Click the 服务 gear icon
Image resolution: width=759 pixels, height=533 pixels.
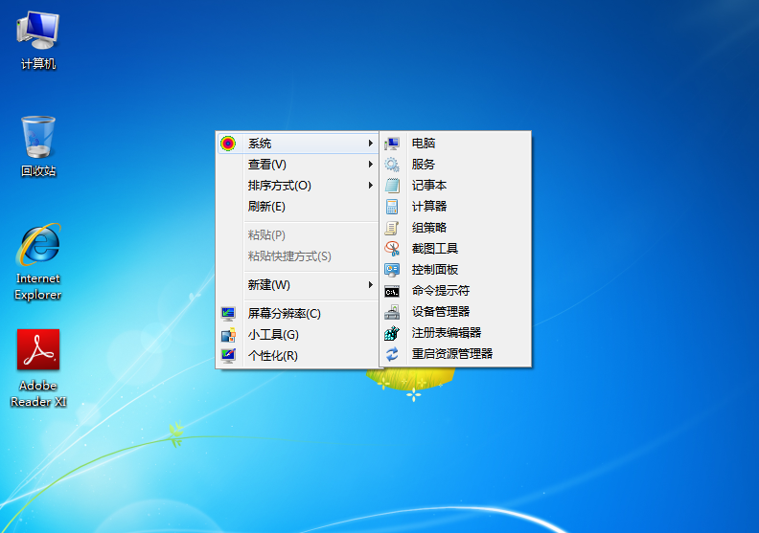(392, 165)
